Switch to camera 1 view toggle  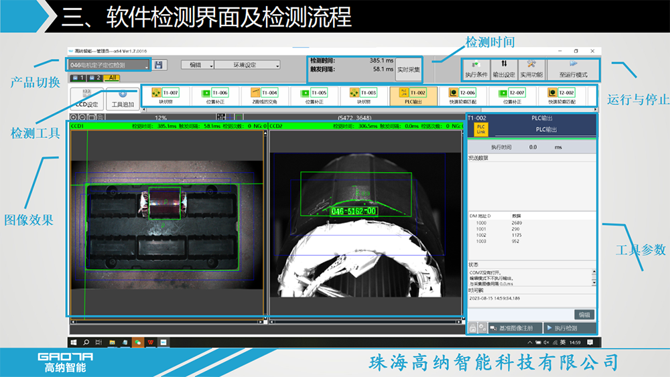click(77, 78)
